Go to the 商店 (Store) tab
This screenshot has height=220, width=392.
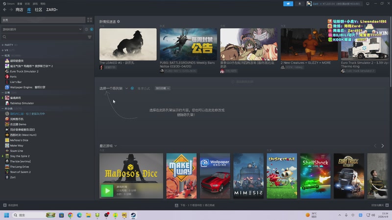[19, 10]
